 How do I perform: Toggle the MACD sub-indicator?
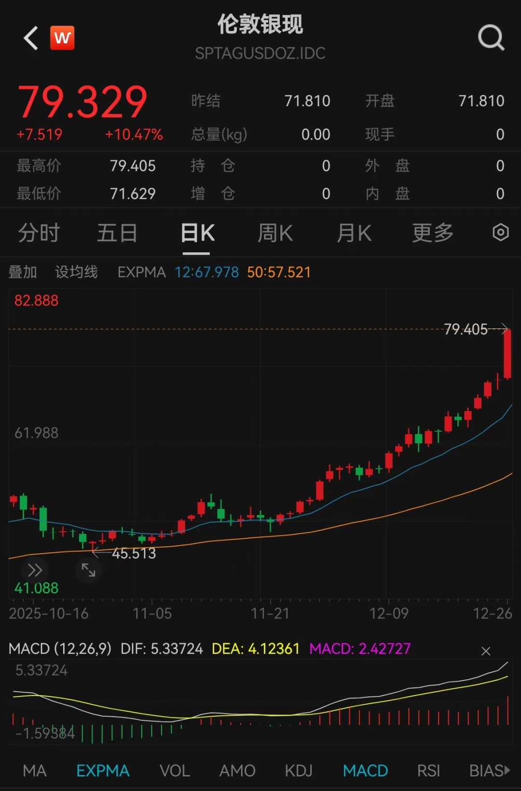point(365,771)
